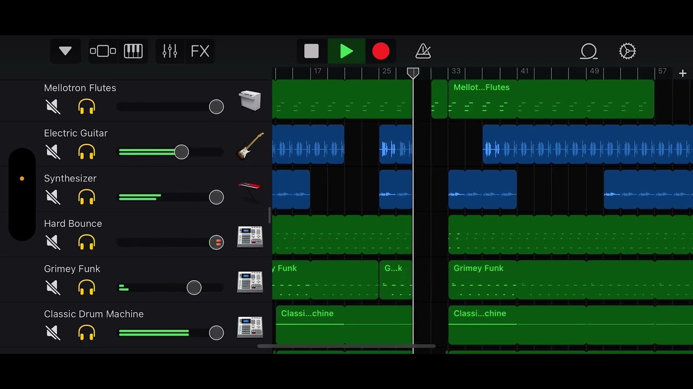Screen dimensions: 693x389
Task: Select the playhead marker on ruler
Action: point(413,73)
